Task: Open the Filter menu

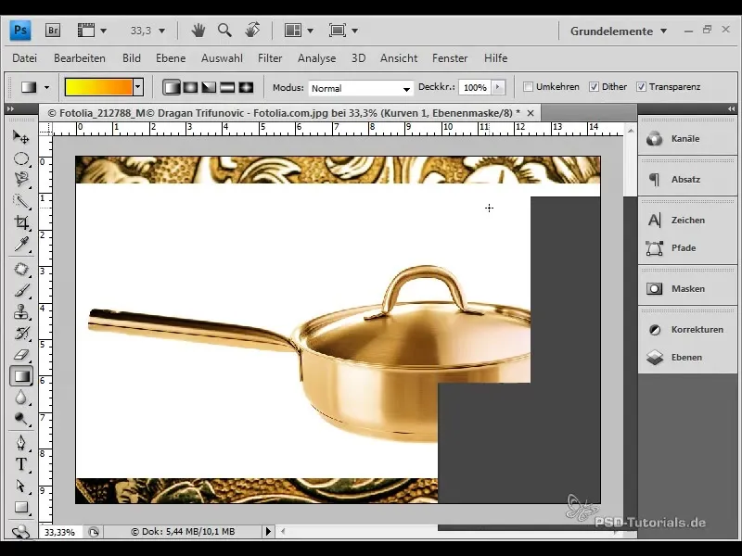Action: [270, 58]
